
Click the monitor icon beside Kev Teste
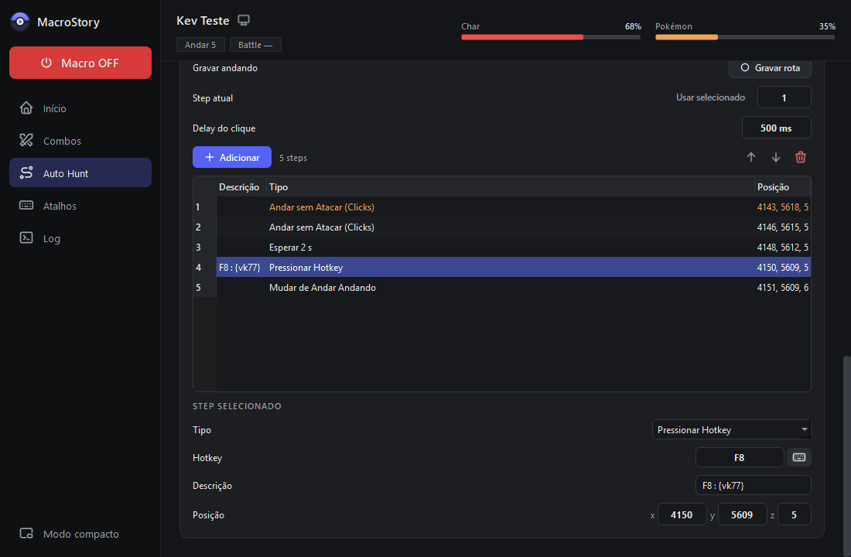(244, 21)
